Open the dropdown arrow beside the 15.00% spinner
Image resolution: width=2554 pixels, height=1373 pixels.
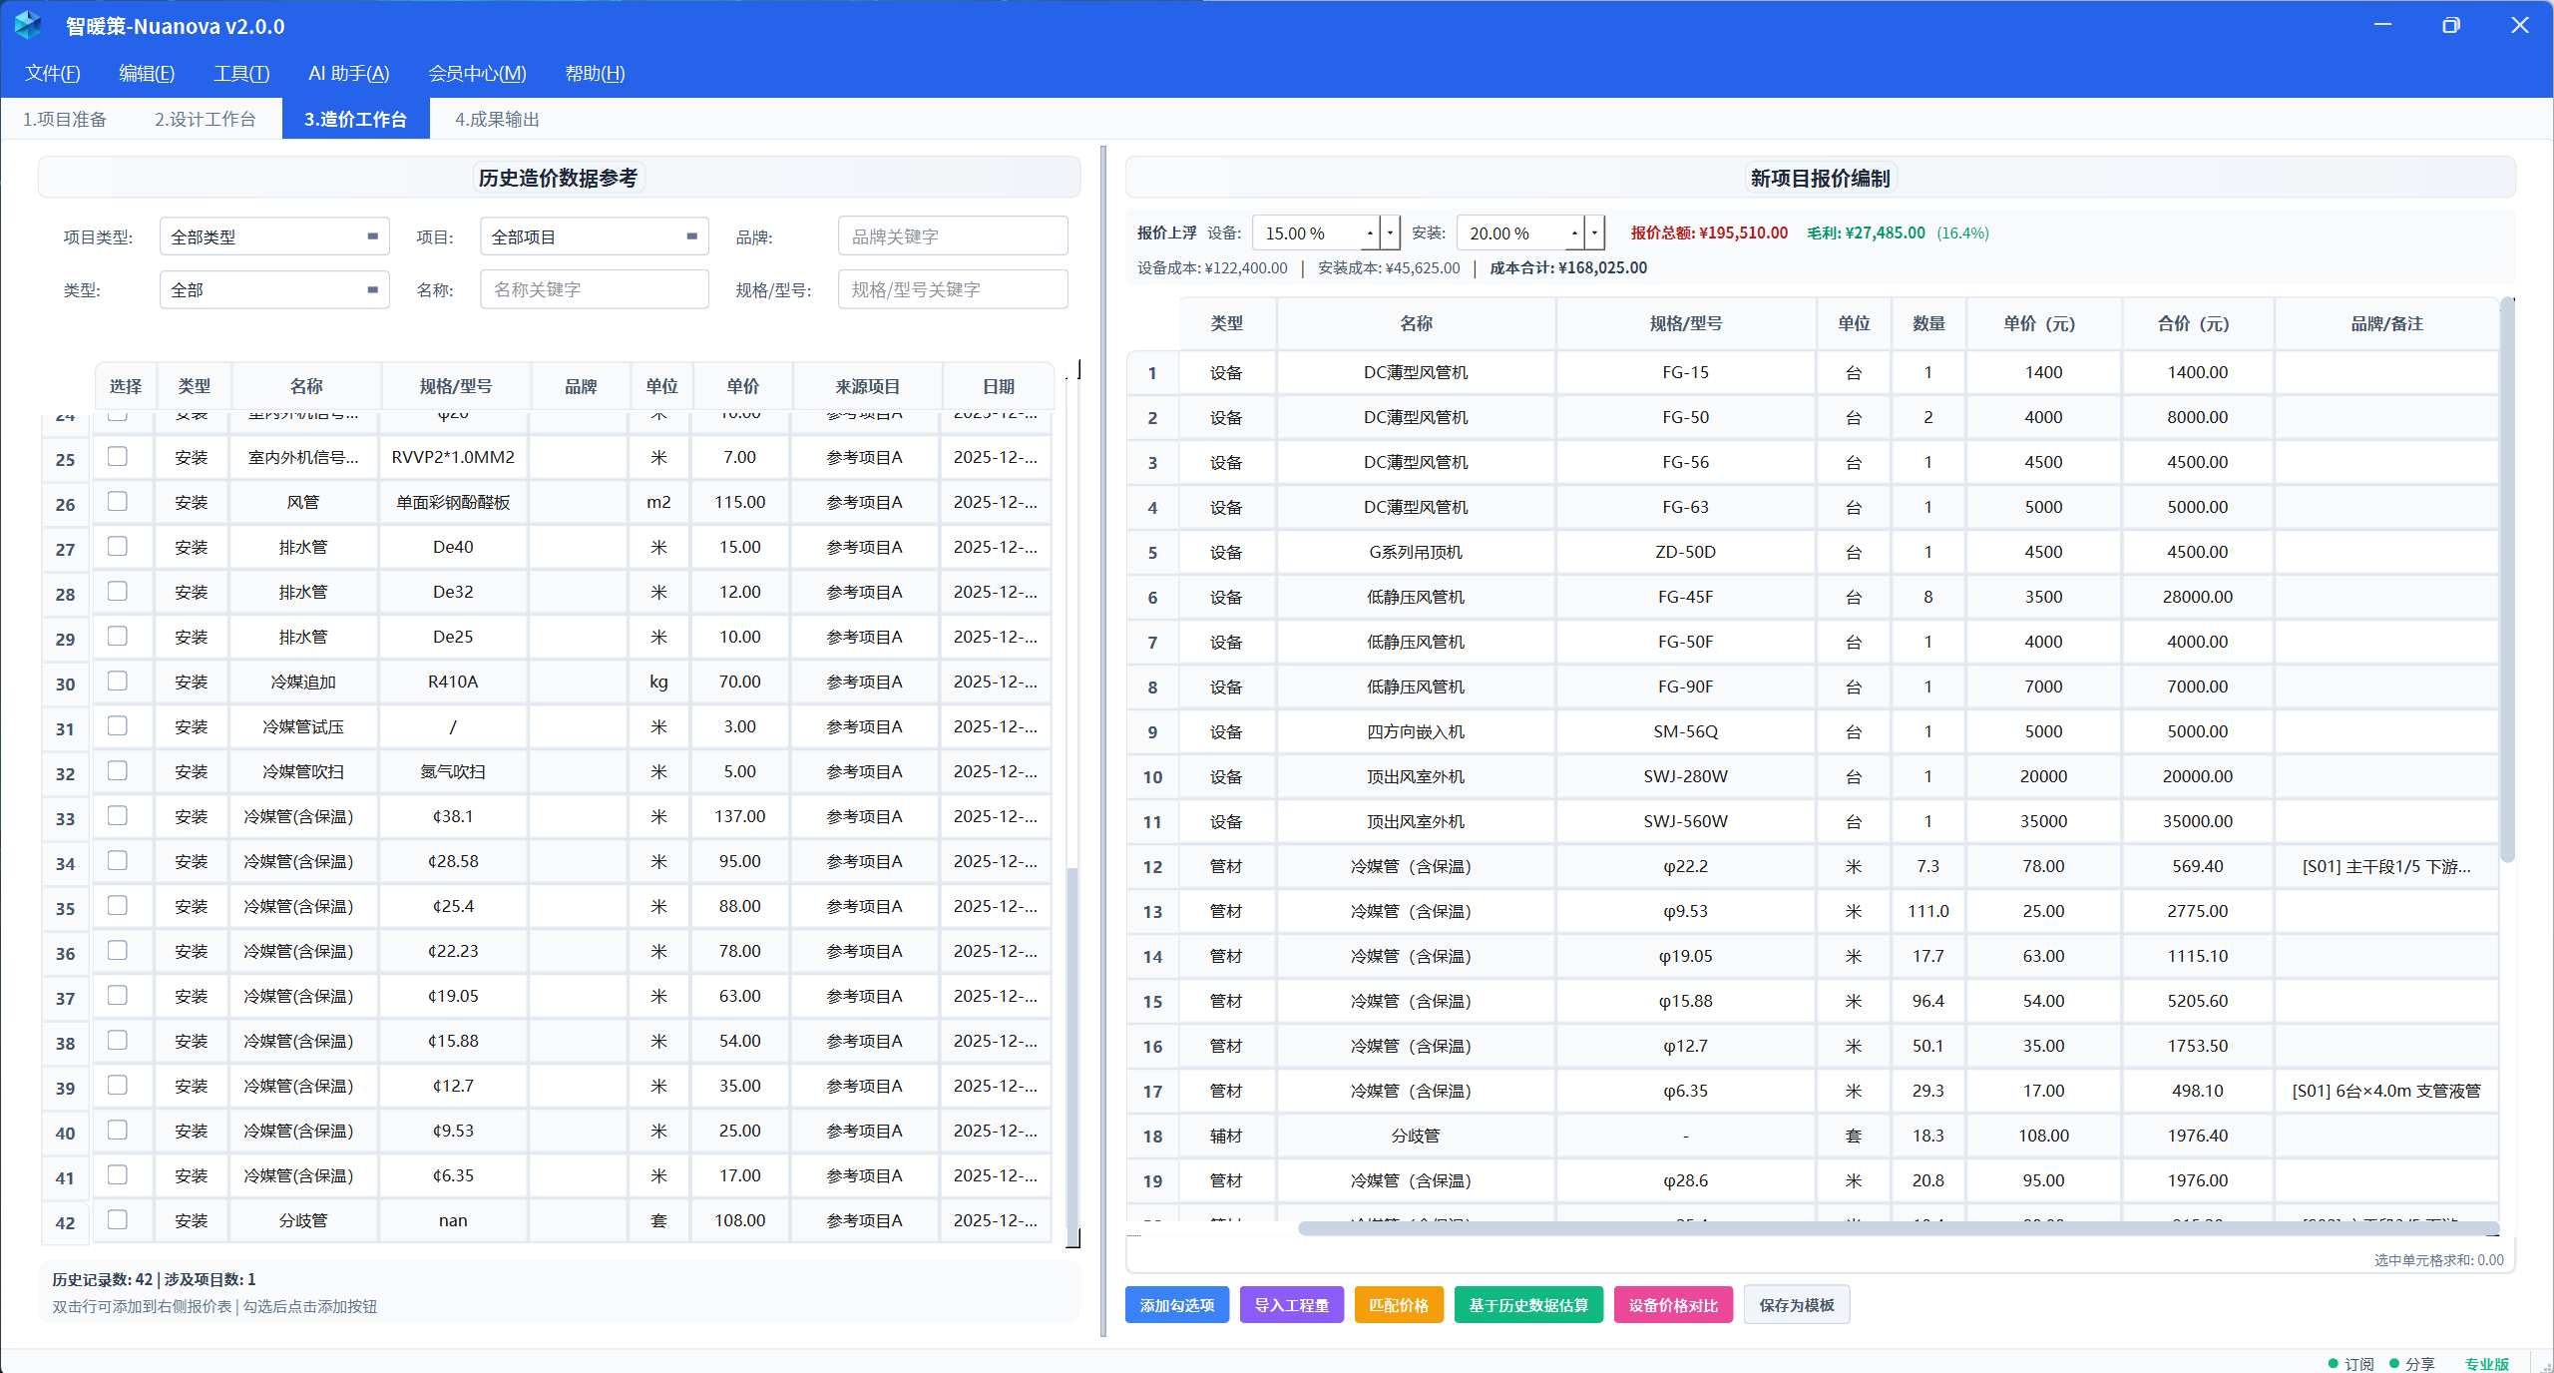(1389, 232)
